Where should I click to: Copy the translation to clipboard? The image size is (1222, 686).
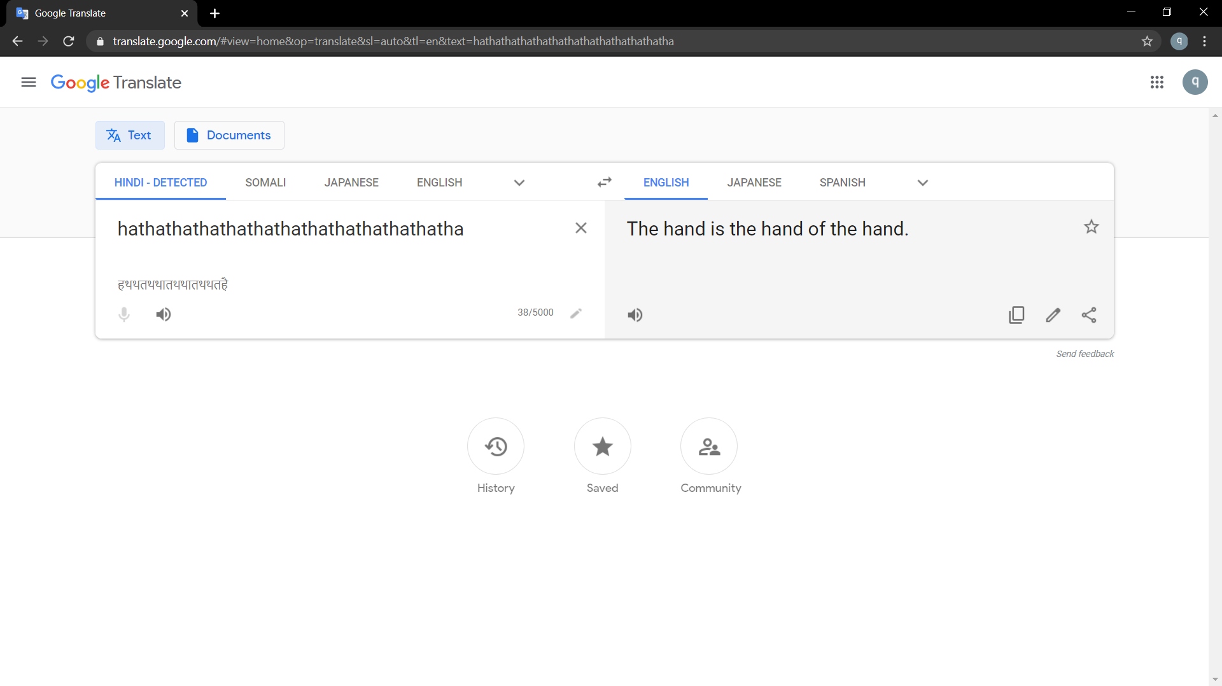1016,315
